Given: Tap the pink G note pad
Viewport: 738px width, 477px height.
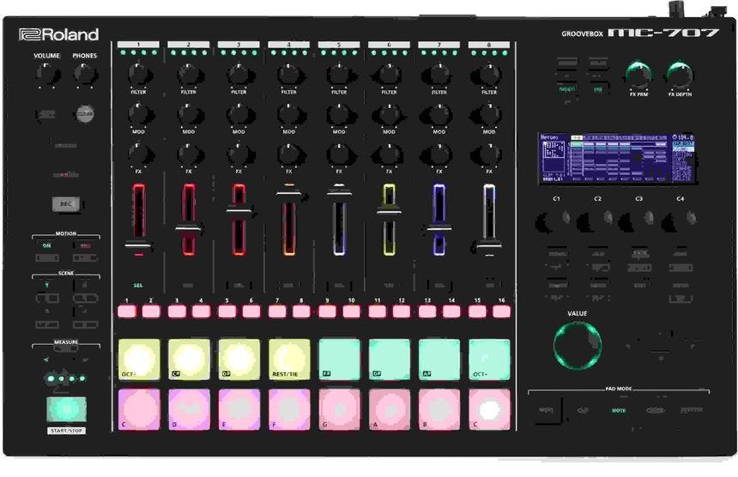Looking at the screenshot, I should (339, 409).
